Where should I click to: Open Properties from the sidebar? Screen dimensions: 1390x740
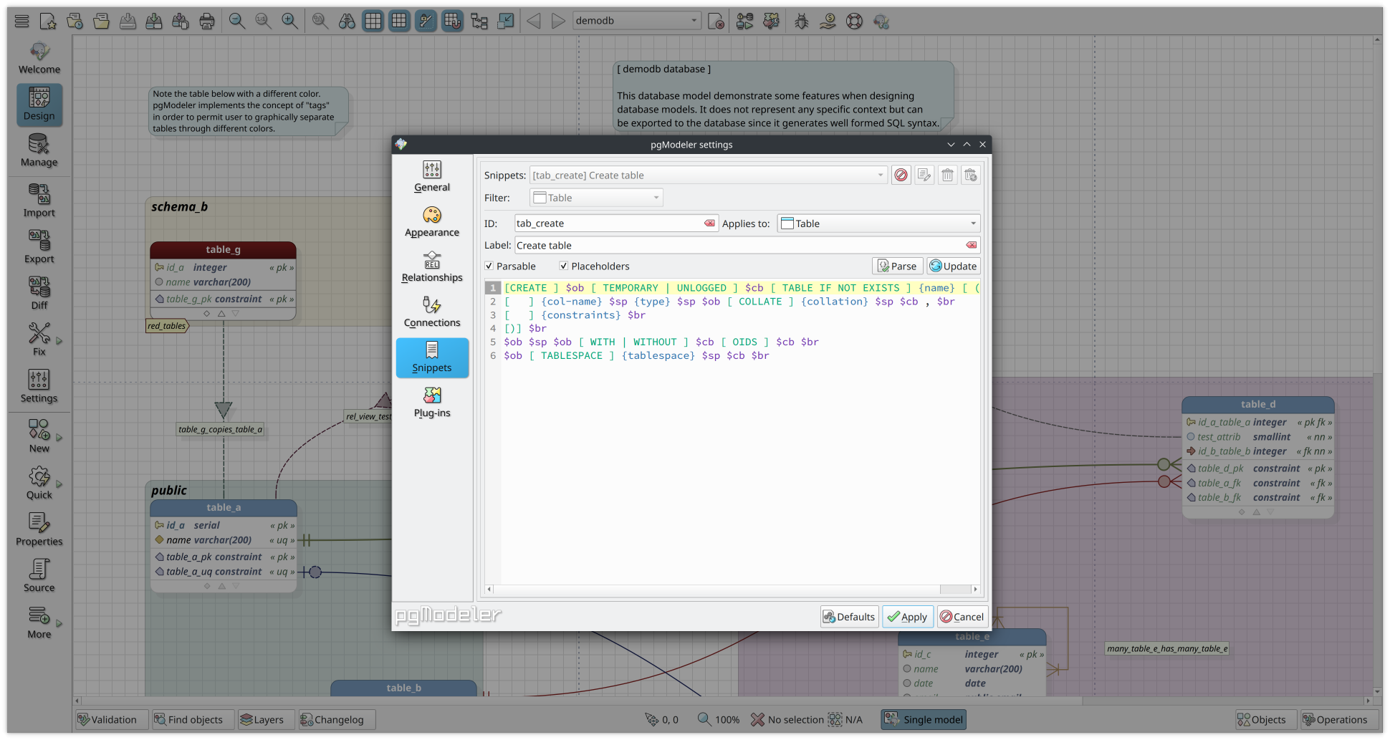point(39,530)
